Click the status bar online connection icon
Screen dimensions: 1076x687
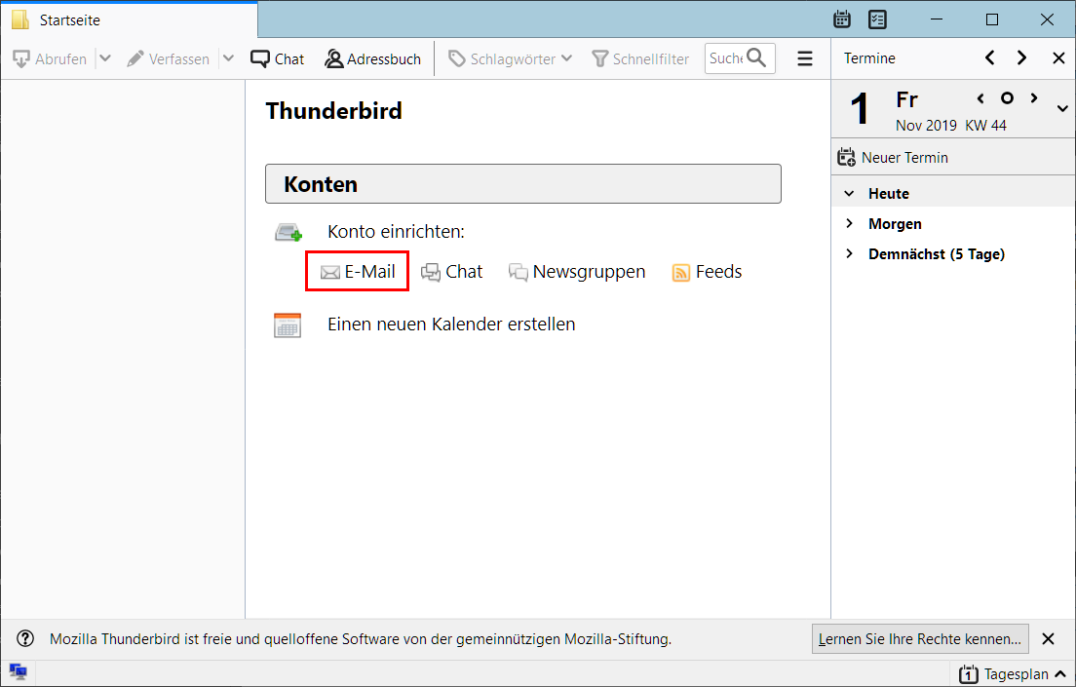[x=18, y=672]
